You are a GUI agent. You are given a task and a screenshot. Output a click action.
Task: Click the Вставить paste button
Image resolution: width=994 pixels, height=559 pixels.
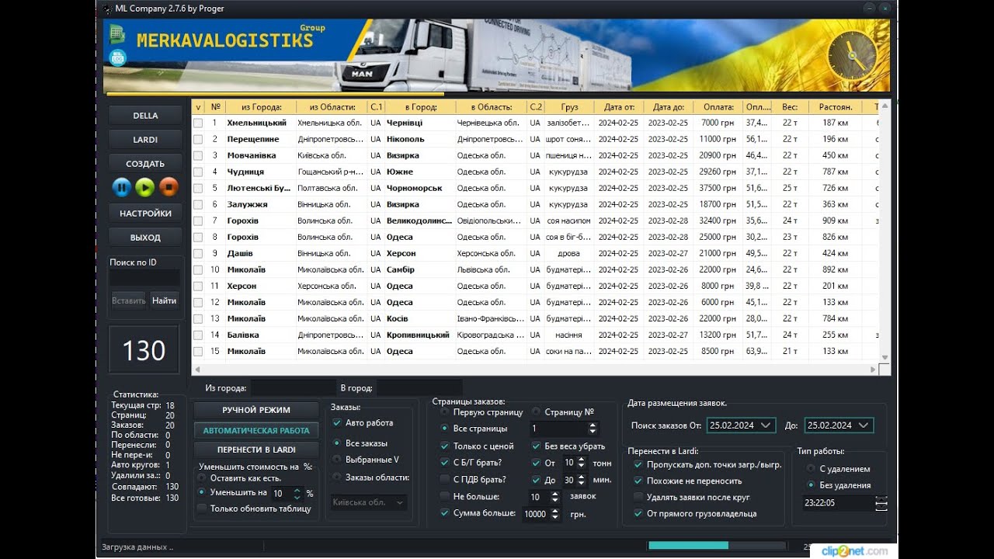(x=128, y=300)
